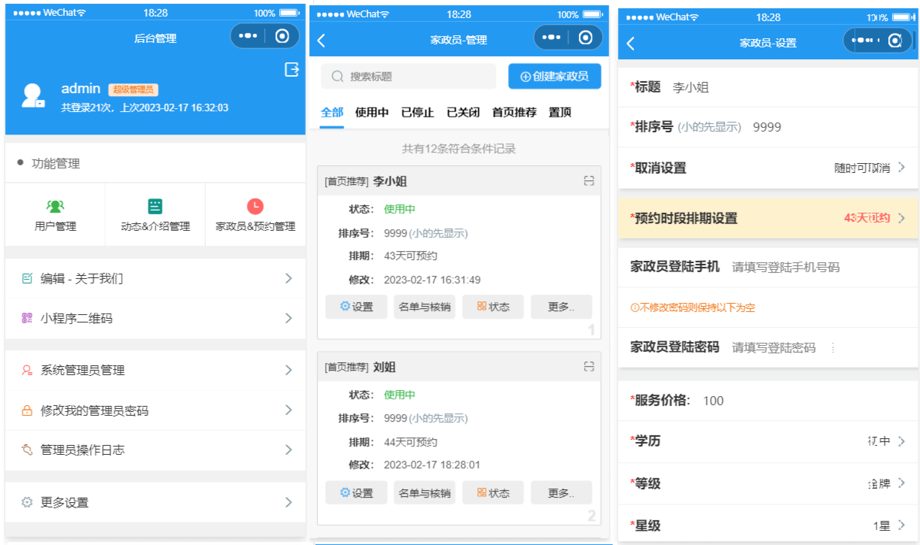Click the admin avatar icon

point(33,95)
